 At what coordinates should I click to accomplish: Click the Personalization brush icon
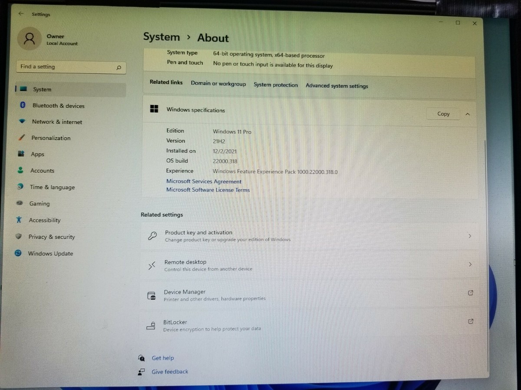[22, 138]
